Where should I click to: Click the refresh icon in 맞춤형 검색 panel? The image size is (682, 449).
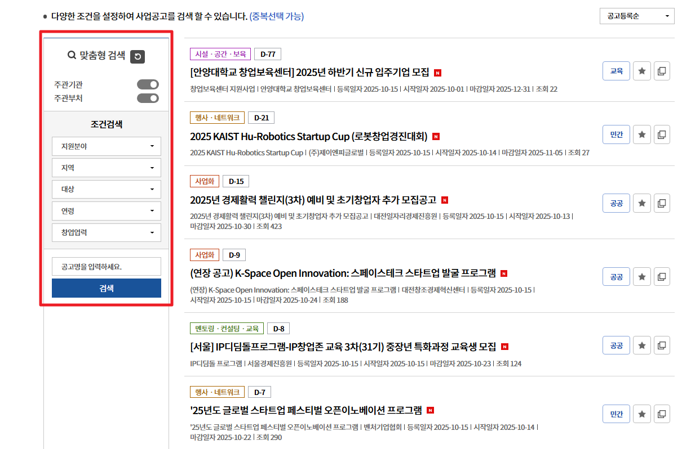[x=137, y=56]
